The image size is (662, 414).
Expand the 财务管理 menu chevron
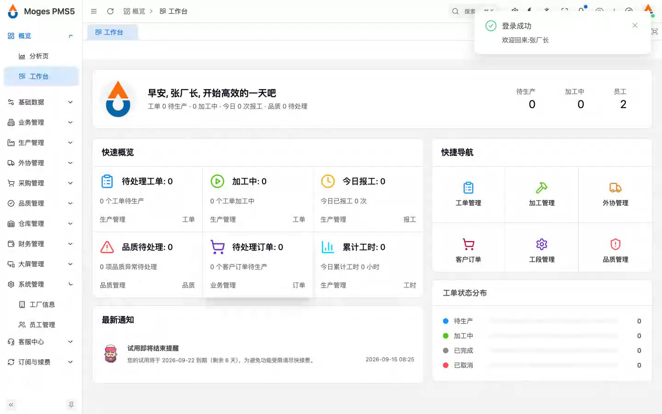pos(70,244)
